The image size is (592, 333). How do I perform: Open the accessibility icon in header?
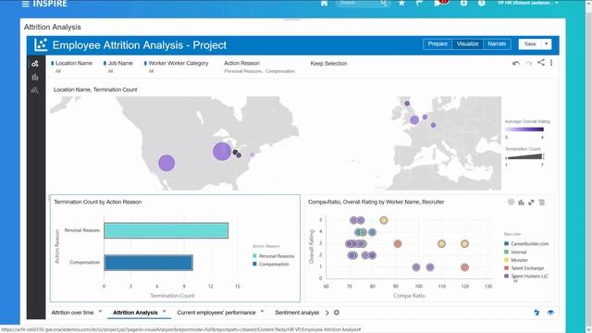pos(463,3)
